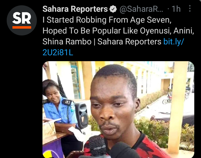
Task: Open the three-dot more options menu
Action: (190, 9)
